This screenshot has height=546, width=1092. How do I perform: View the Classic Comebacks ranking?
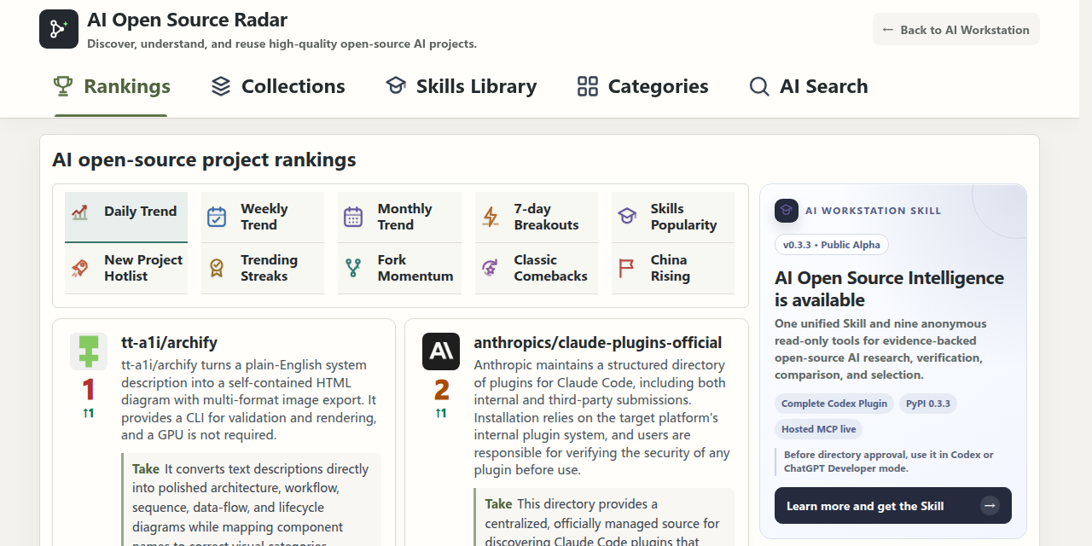click(537, 268)
